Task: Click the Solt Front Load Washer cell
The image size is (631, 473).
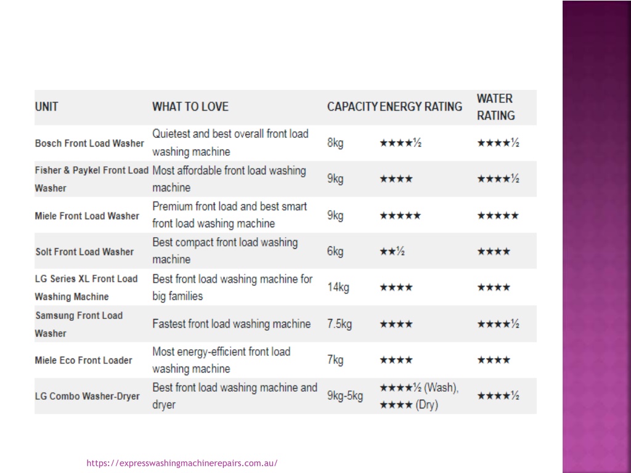Action: coord(84,252)
